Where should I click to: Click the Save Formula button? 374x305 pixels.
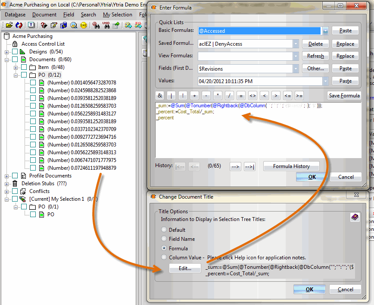coord(344,96)
